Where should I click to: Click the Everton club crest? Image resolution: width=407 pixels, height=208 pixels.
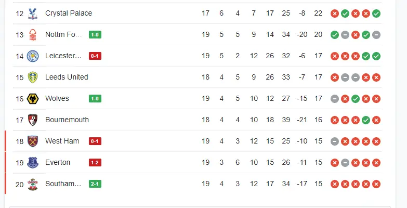33,162
